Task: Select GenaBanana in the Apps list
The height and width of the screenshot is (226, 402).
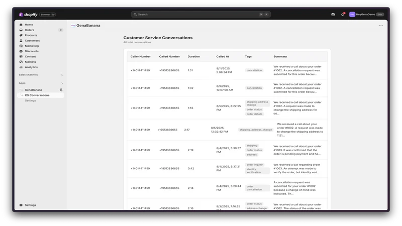Action: (34, 90)
